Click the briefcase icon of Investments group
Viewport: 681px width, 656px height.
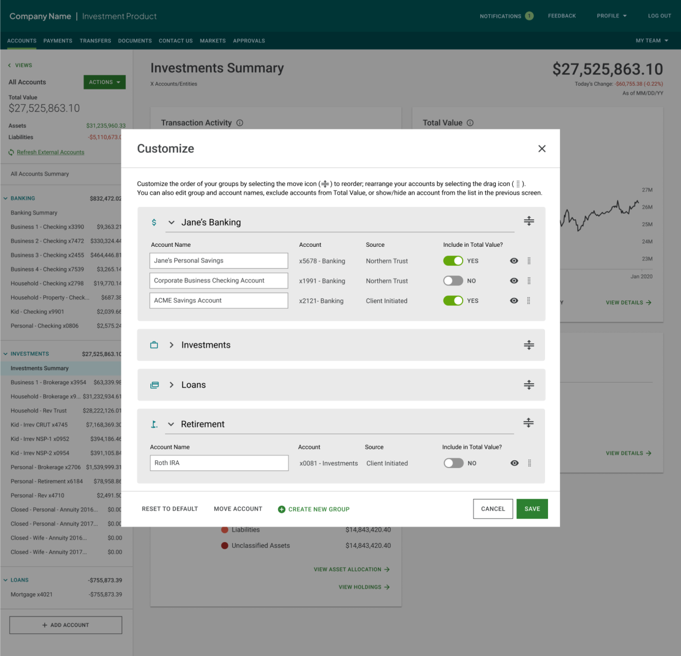[154, 345]
